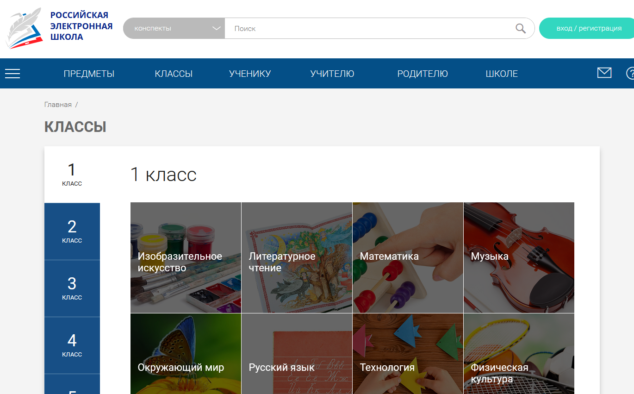Open the Музыка subject tile
The width and height of the screenshot is (634, 394).
519,257
